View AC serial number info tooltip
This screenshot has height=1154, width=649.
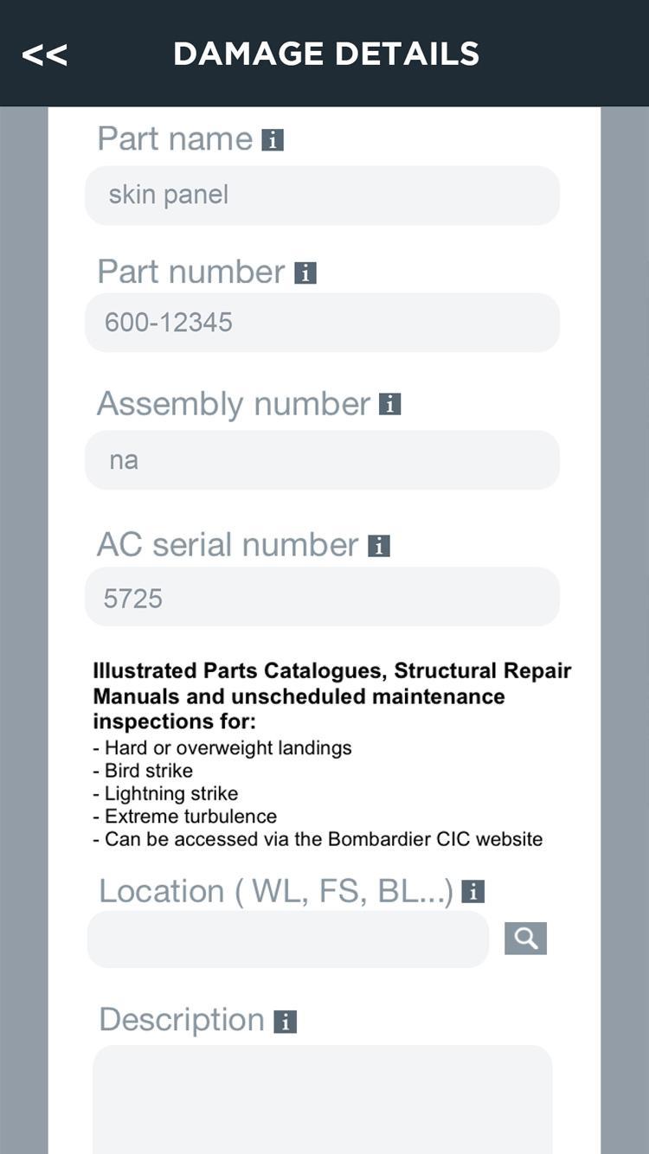tap(379, 546)
